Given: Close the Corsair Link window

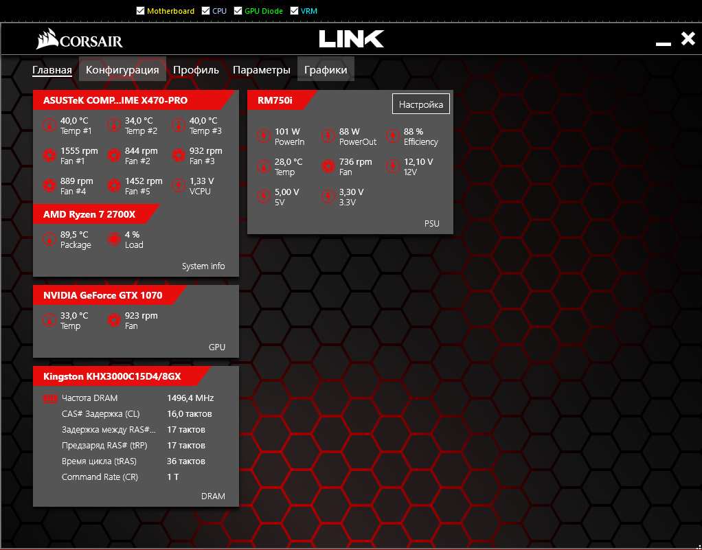Looking at the screenshot, I should point(688,38).
